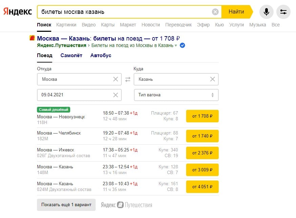The image size is (296, 218).
Task: Buy ticket from 4 051 ₽
Action: (x=202, y=187)
